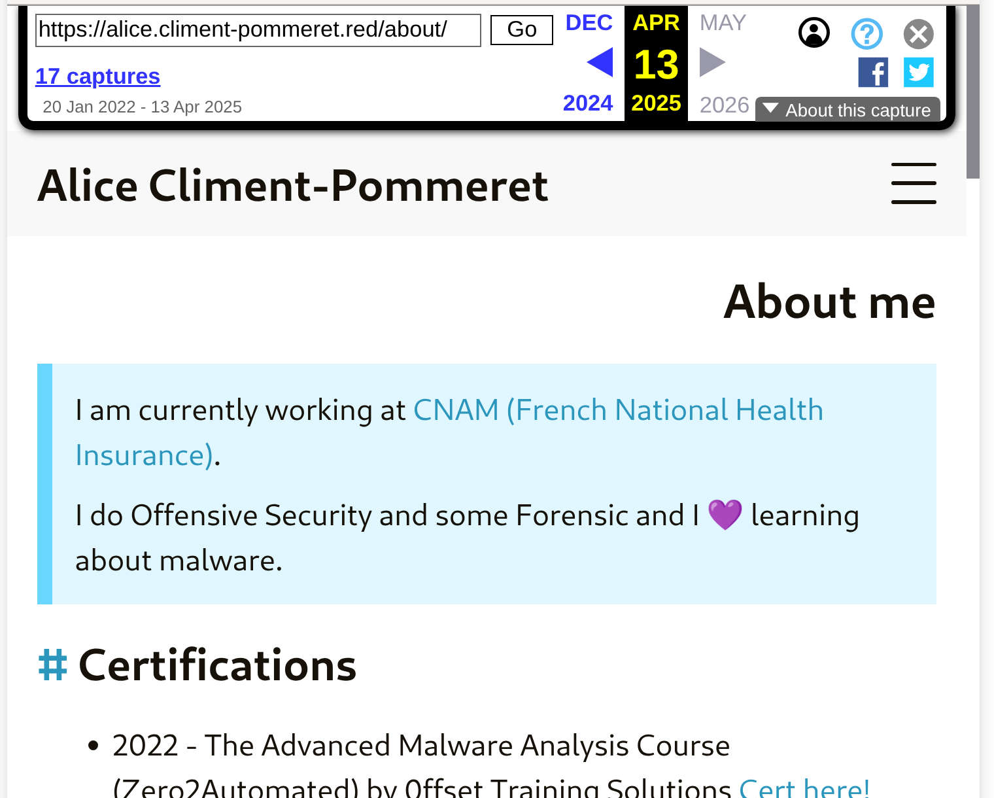Expand the About this capture panel
Viewport: 994px width, 798px height.
coord(847,109)
